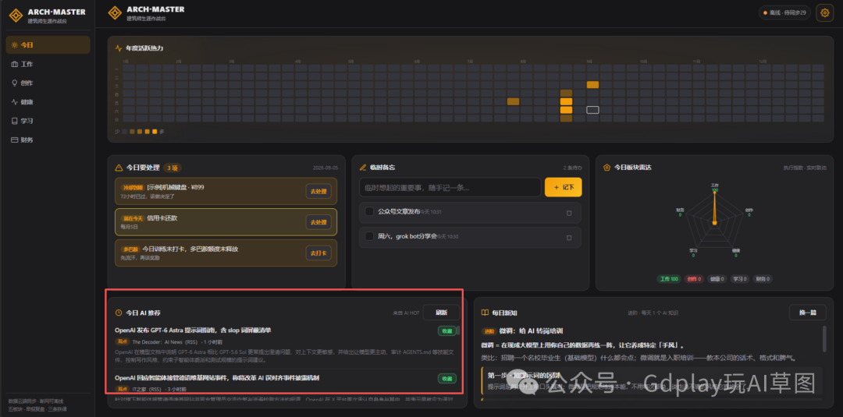This screenshot has width=843, height=417.
Task: Click the ARCH·MASTER logo in the sidebar
Action: (x=48, y=15)
